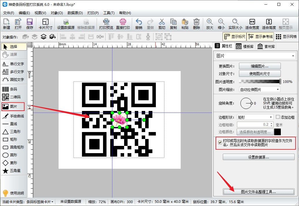Open 卡片尺寸 card size settings
The image size is (299, 206).
click(45, 24)
